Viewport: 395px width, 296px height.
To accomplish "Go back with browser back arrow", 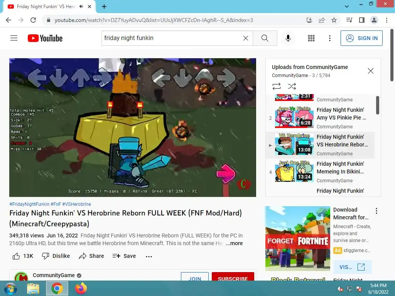I will pyautogui.click(x=8, y=20).
